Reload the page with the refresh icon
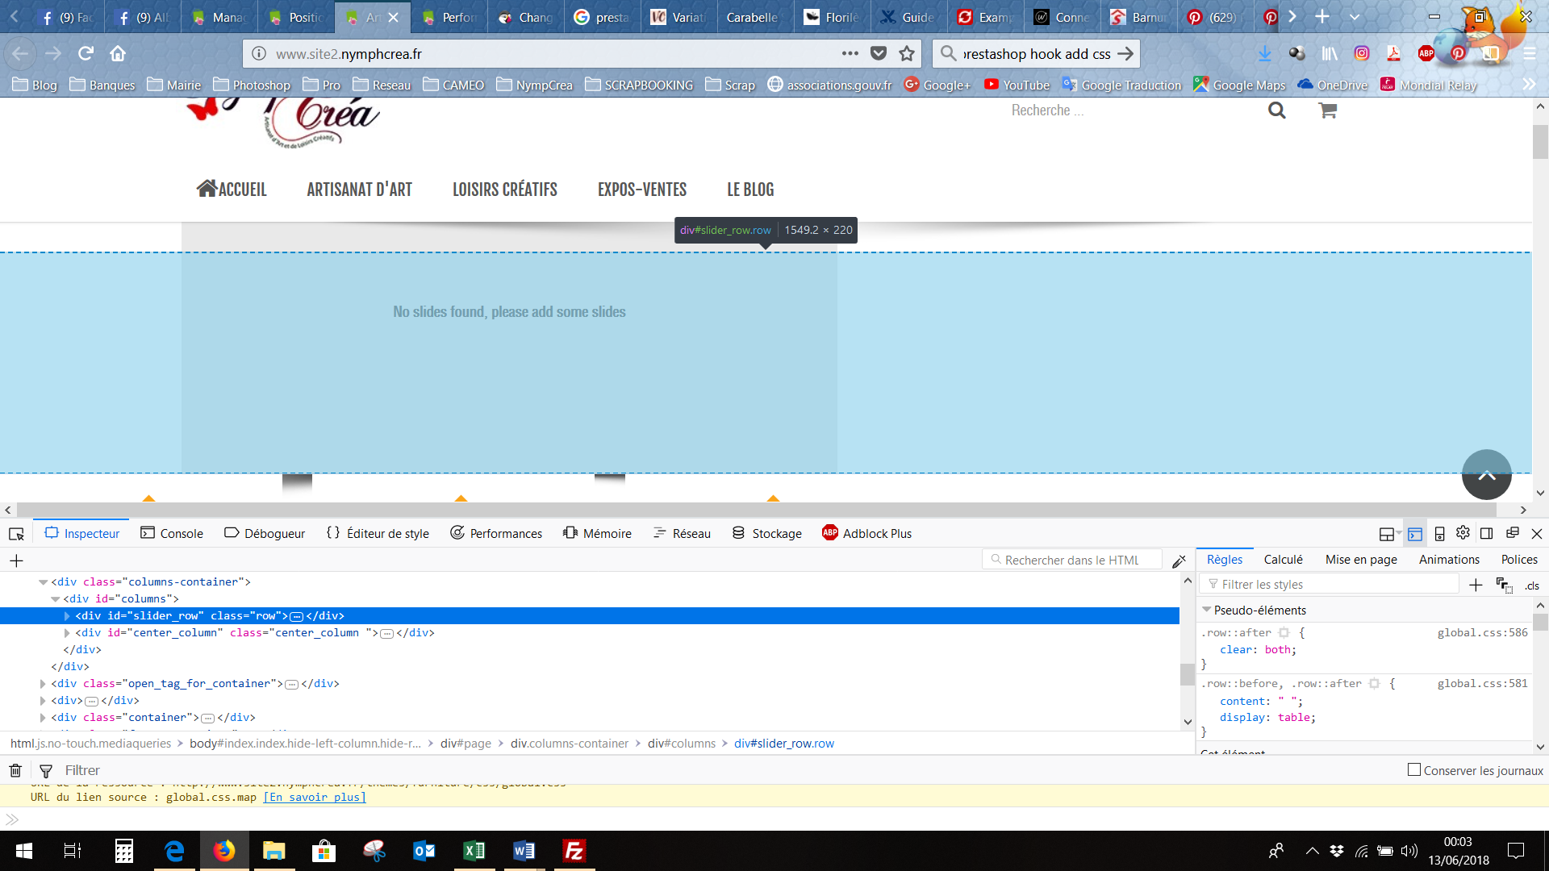The image size is (1549, 871). click(86, 53)
